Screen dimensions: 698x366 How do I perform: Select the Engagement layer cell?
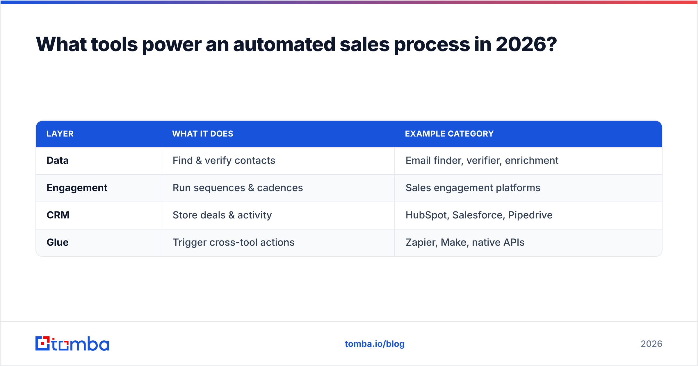click(99, 188)
